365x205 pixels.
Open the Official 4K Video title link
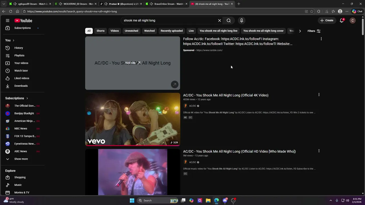pos(226,95)
